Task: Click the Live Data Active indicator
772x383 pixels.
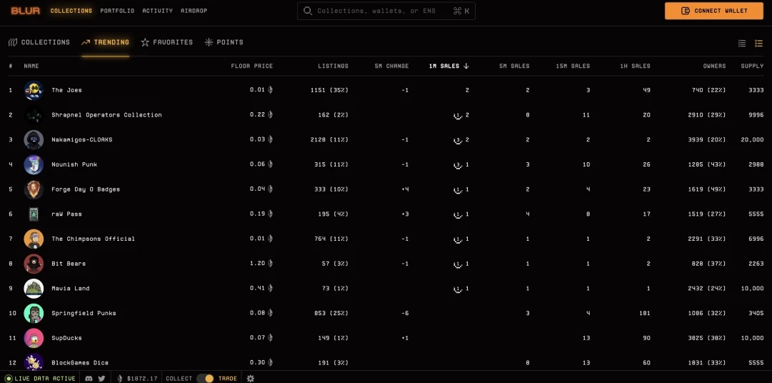Action: click(x=40, y=378)
